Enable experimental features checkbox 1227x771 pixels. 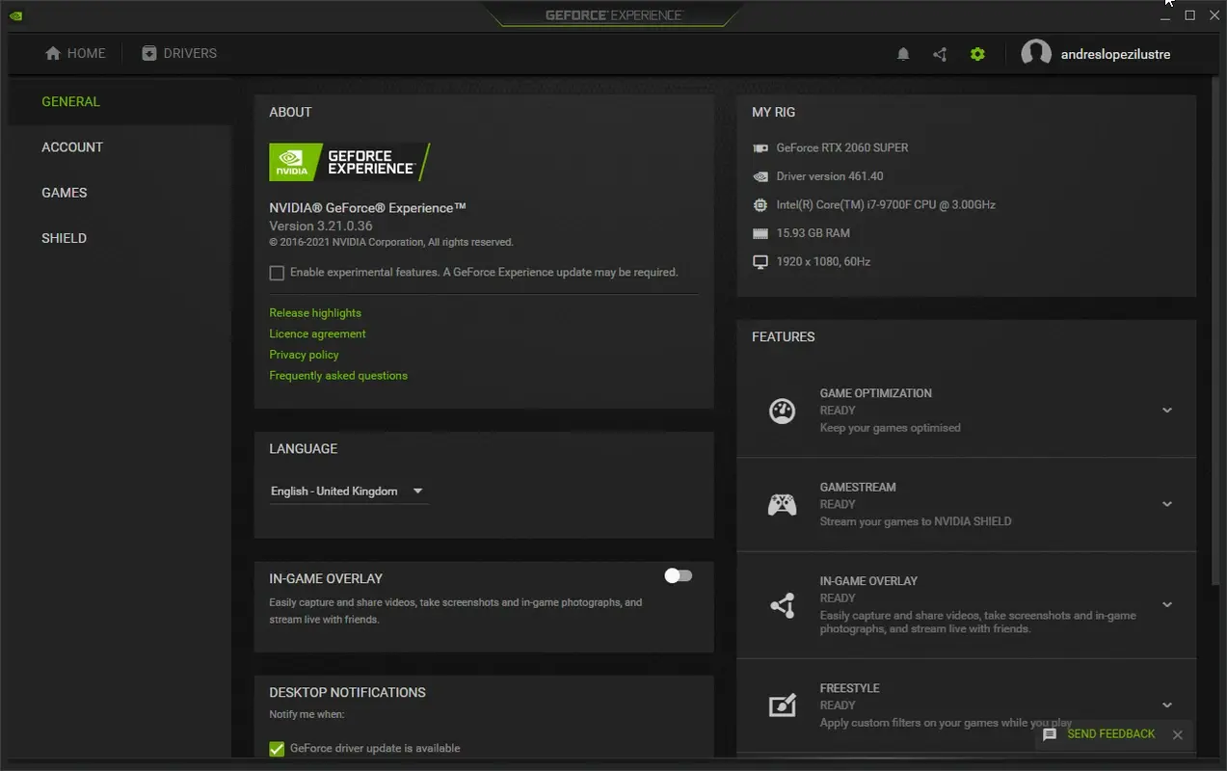(x=277, y=273)
